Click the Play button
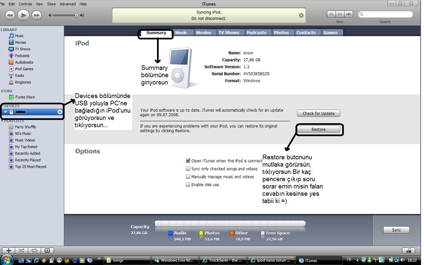The height and width of the screenshot is (265, 424). pyautogui.click(x=23, y=15)
